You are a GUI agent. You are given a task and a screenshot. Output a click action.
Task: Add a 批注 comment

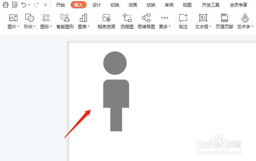(183, 21)
